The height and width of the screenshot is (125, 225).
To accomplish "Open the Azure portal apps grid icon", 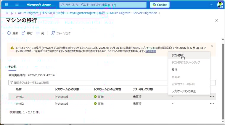I will click(x=7, y=5).
